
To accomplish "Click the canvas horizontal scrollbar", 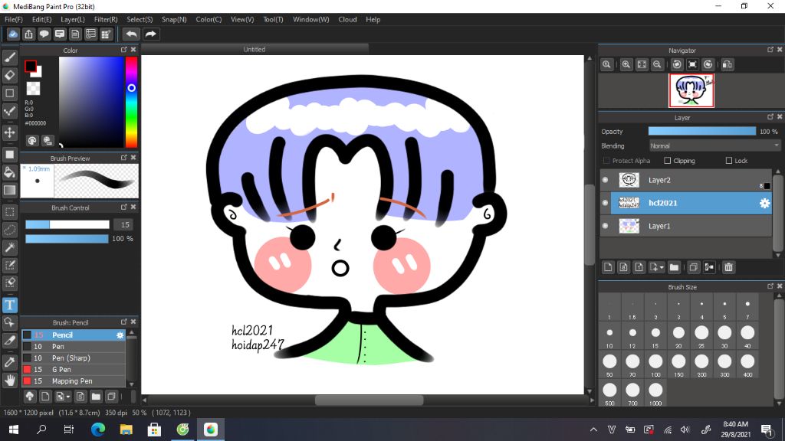I will [368, 400].
